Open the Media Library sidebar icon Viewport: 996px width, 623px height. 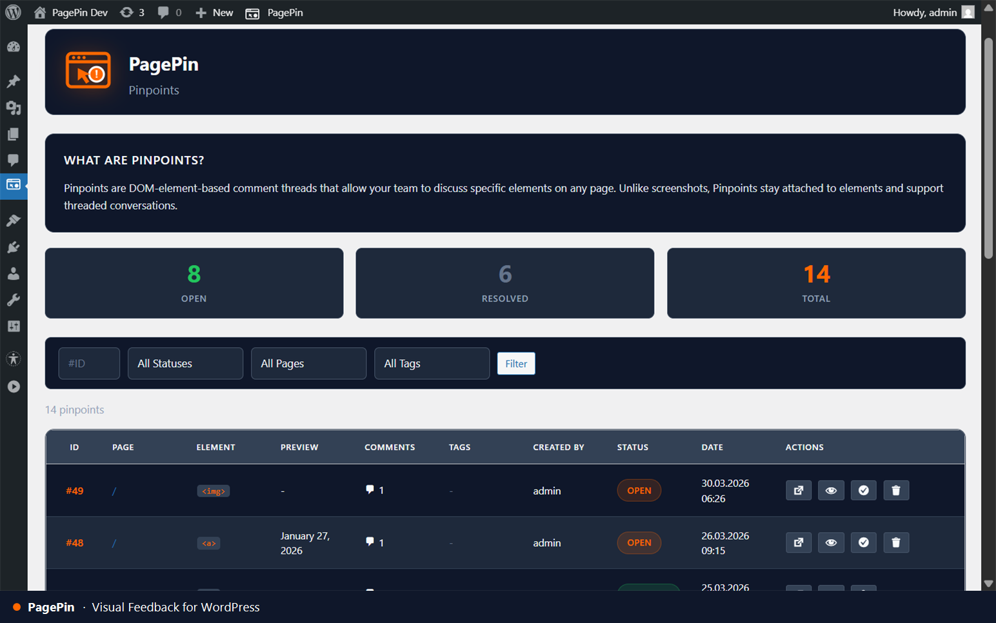(x=14, y=108)
